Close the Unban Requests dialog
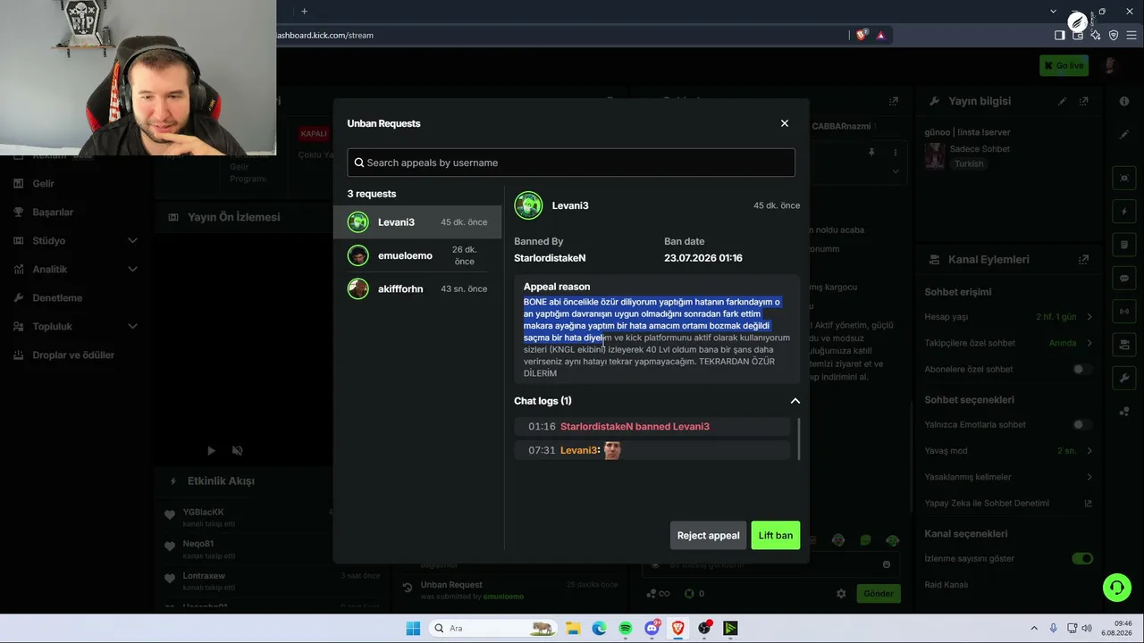The image size is (1144, 643). coord(785,123)
